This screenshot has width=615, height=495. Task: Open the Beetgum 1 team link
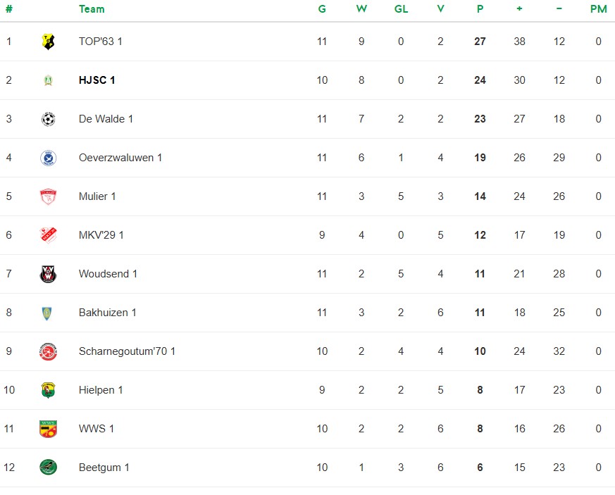(104, 468)
